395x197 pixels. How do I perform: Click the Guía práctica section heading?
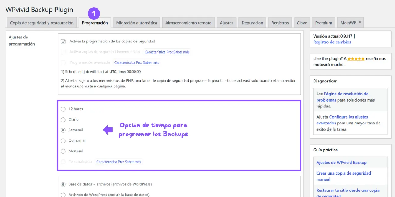(325, 150)
